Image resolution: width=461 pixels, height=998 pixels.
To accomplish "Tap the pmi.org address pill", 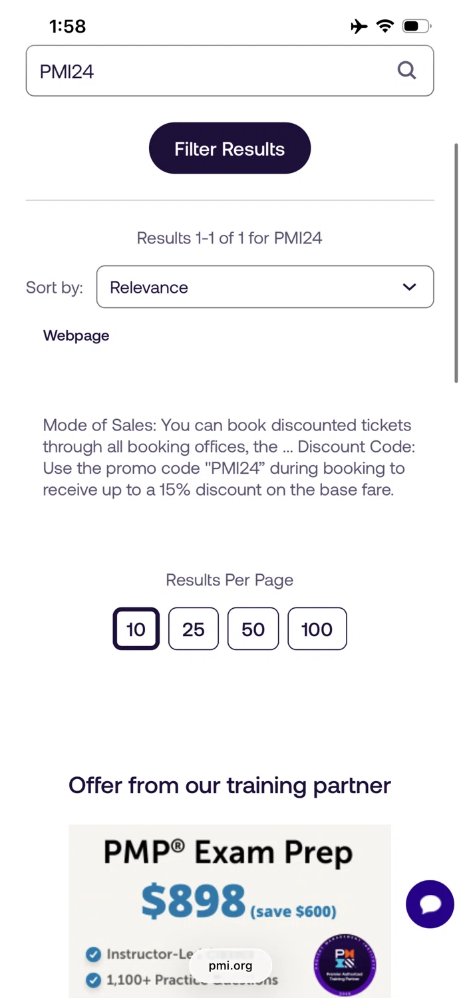I will pyautogui.click(x=230, y=965).
